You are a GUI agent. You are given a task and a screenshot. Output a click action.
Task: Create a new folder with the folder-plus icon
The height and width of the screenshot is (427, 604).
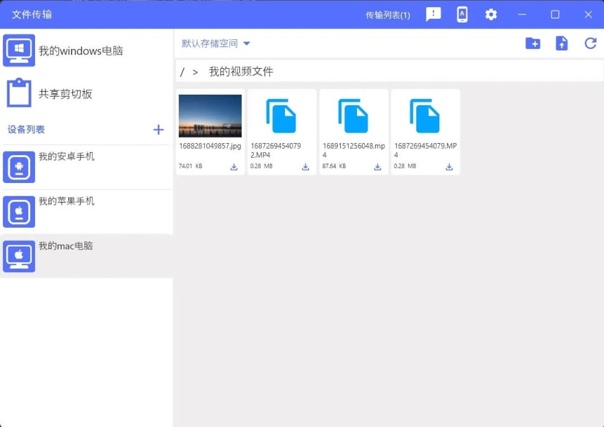[x=532, y=43]
